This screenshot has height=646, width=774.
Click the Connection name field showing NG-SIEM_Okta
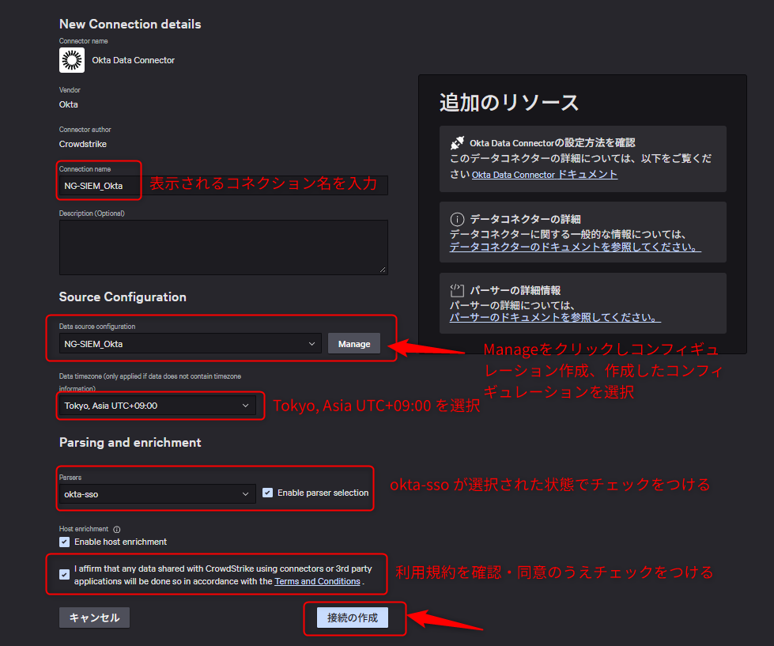tap(98, 186)
